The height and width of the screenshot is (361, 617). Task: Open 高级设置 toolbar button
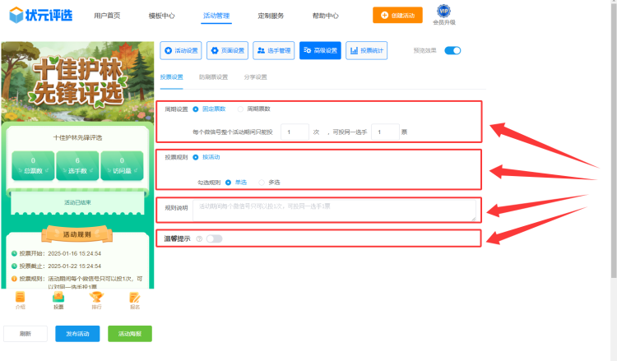tap(320, 50)
